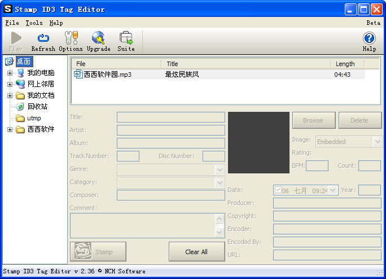Image resolution: width=386 pixels, height=279 pixels.
Task: Click the album art image placeholder
Action: click(258, 142)
